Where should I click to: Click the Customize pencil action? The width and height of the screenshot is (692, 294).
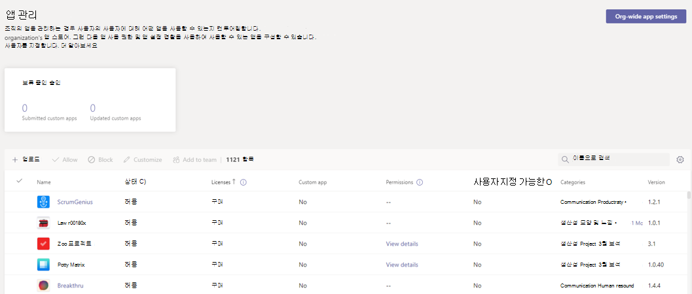pyautogui.click(x=143, y=160)
